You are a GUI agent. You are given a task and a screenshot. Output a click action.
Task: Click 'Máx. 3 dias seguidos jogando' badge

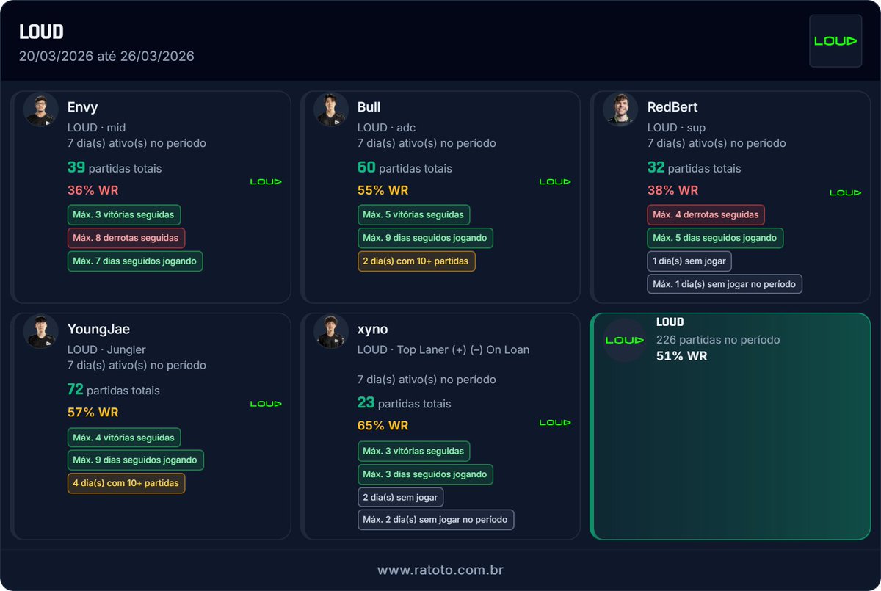[425, 474]
